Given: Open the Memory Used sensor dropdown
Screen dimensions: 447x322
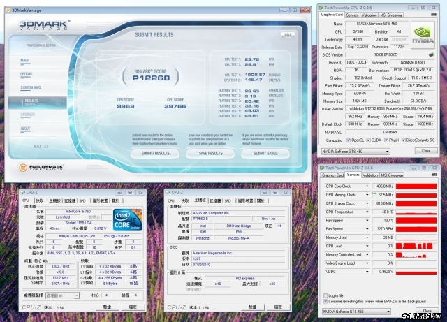Looking at the screenshot, I should pos(367,237).
